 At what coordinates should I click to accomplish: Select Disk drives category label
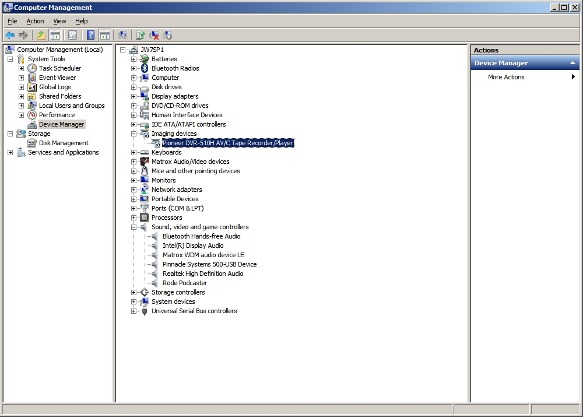(x=167, y=87)
